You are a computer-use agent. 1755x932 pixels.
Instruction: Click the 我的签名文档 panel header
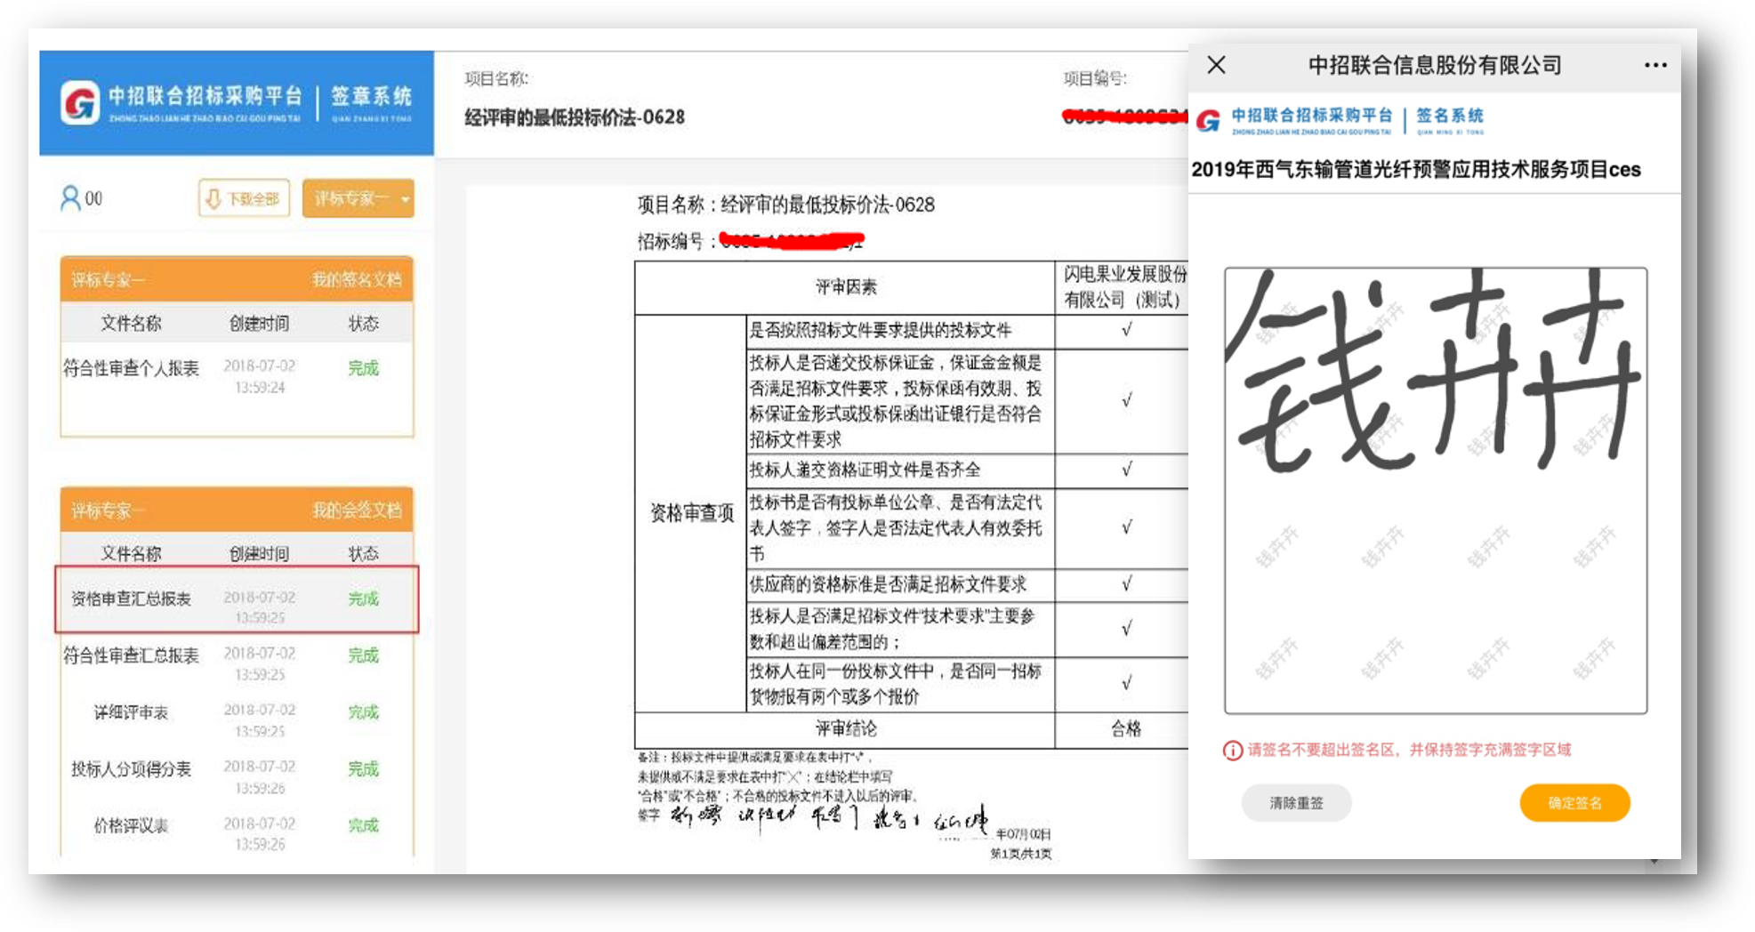point(356,280)
